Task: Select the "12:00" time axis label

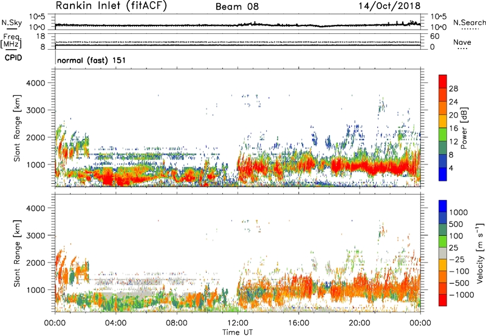Action: pyautogui.click(x=238, y=323)
